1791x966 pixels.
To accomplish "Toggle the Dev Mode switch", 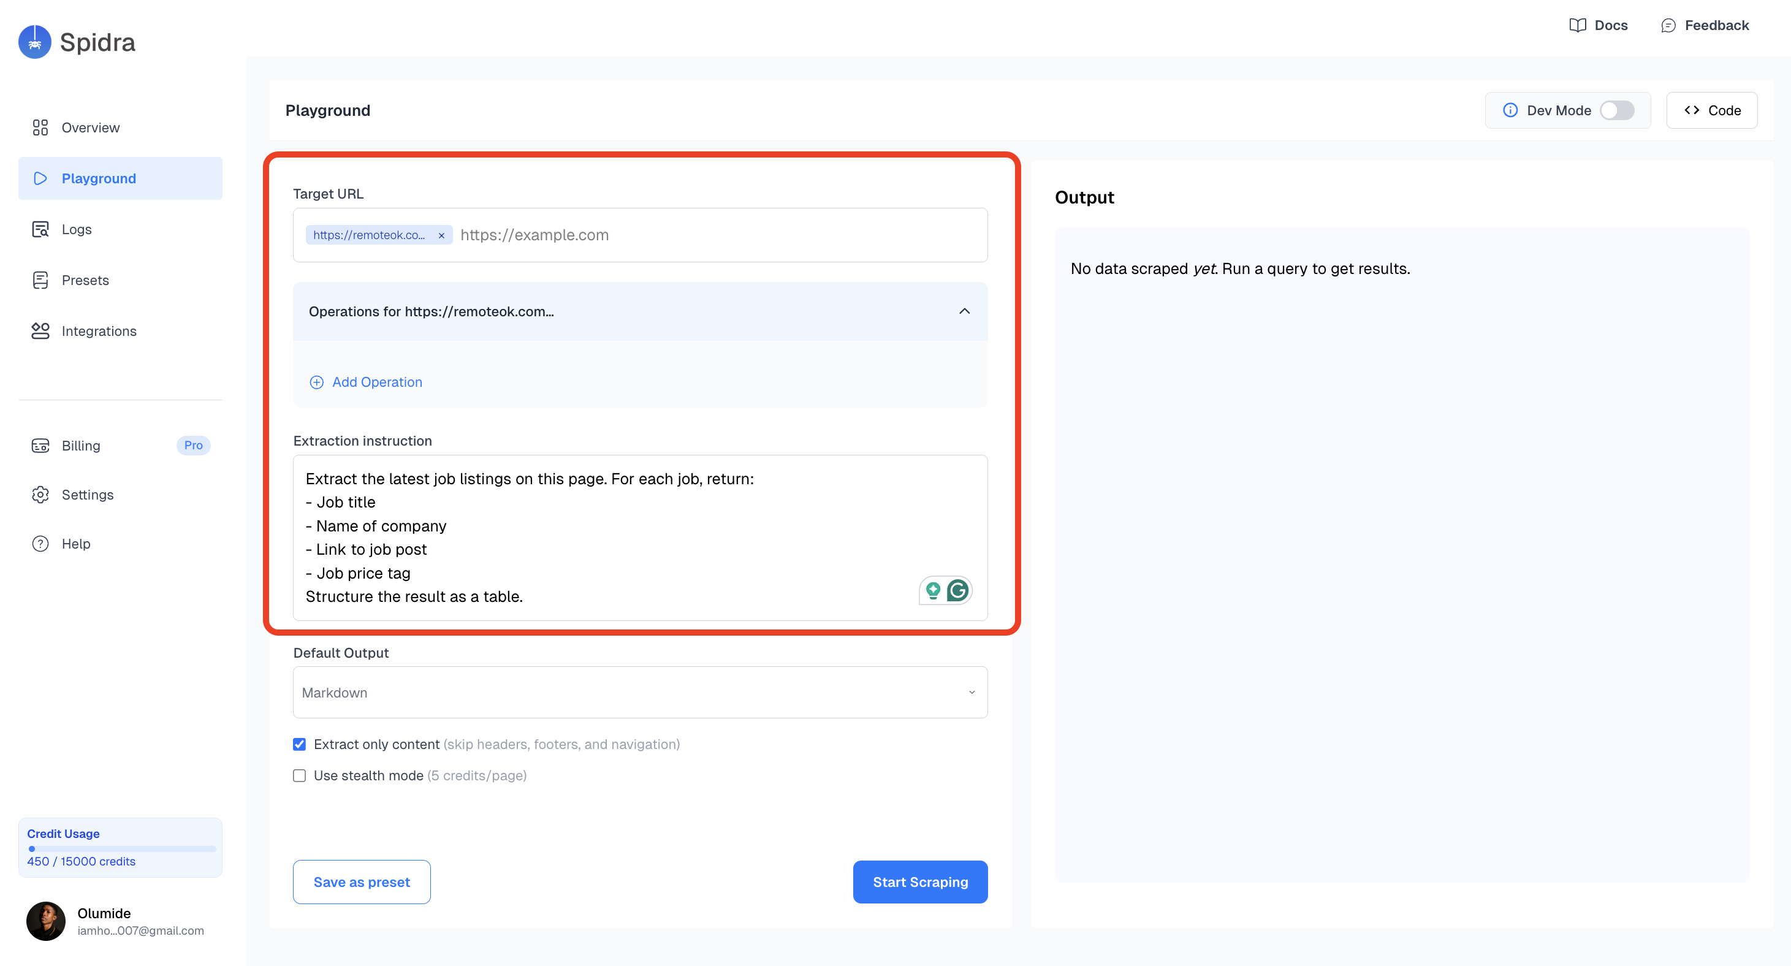I will [1616, 110].
